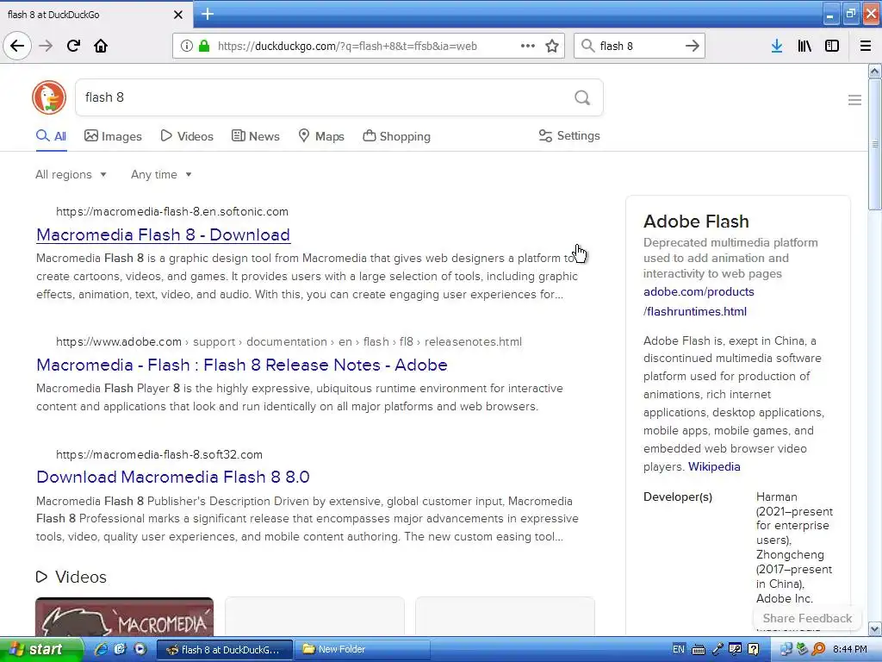This screenshot has width=882, height=662.
Task: Select the All results tab
Action: 51,136
